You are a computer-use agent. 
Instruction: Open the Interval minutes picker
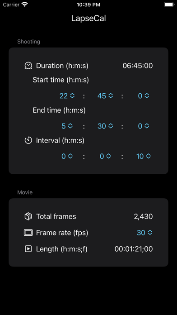105,156
